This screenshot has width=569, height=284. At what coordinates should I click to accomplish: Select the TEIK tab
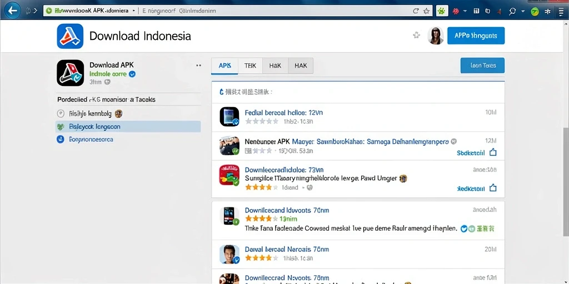point(250,66)
